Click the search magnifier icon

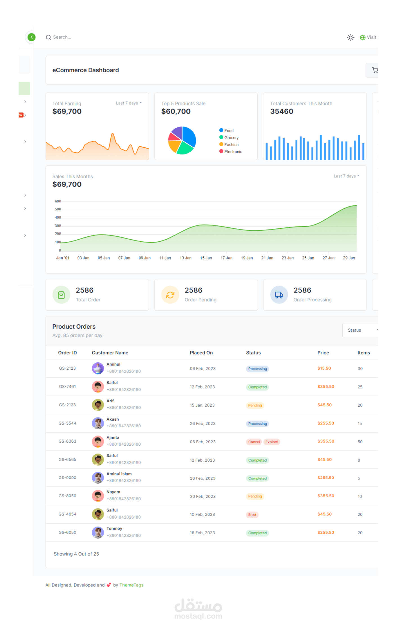click(x=48, y=37)
